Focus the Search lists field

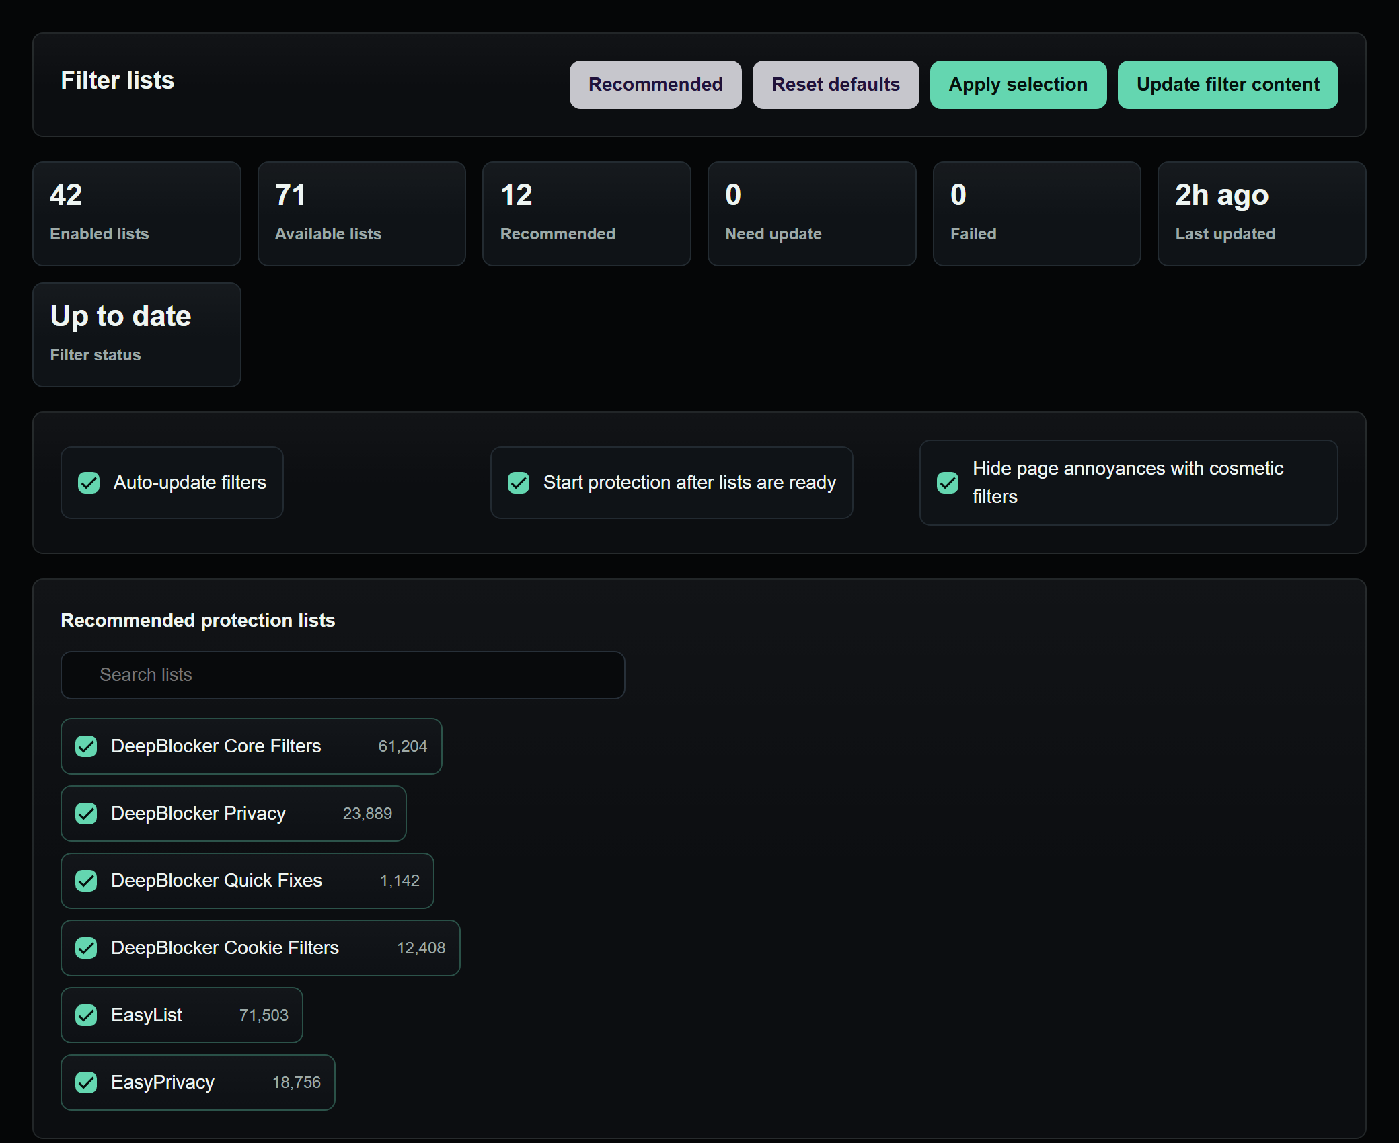pos(343,675)
